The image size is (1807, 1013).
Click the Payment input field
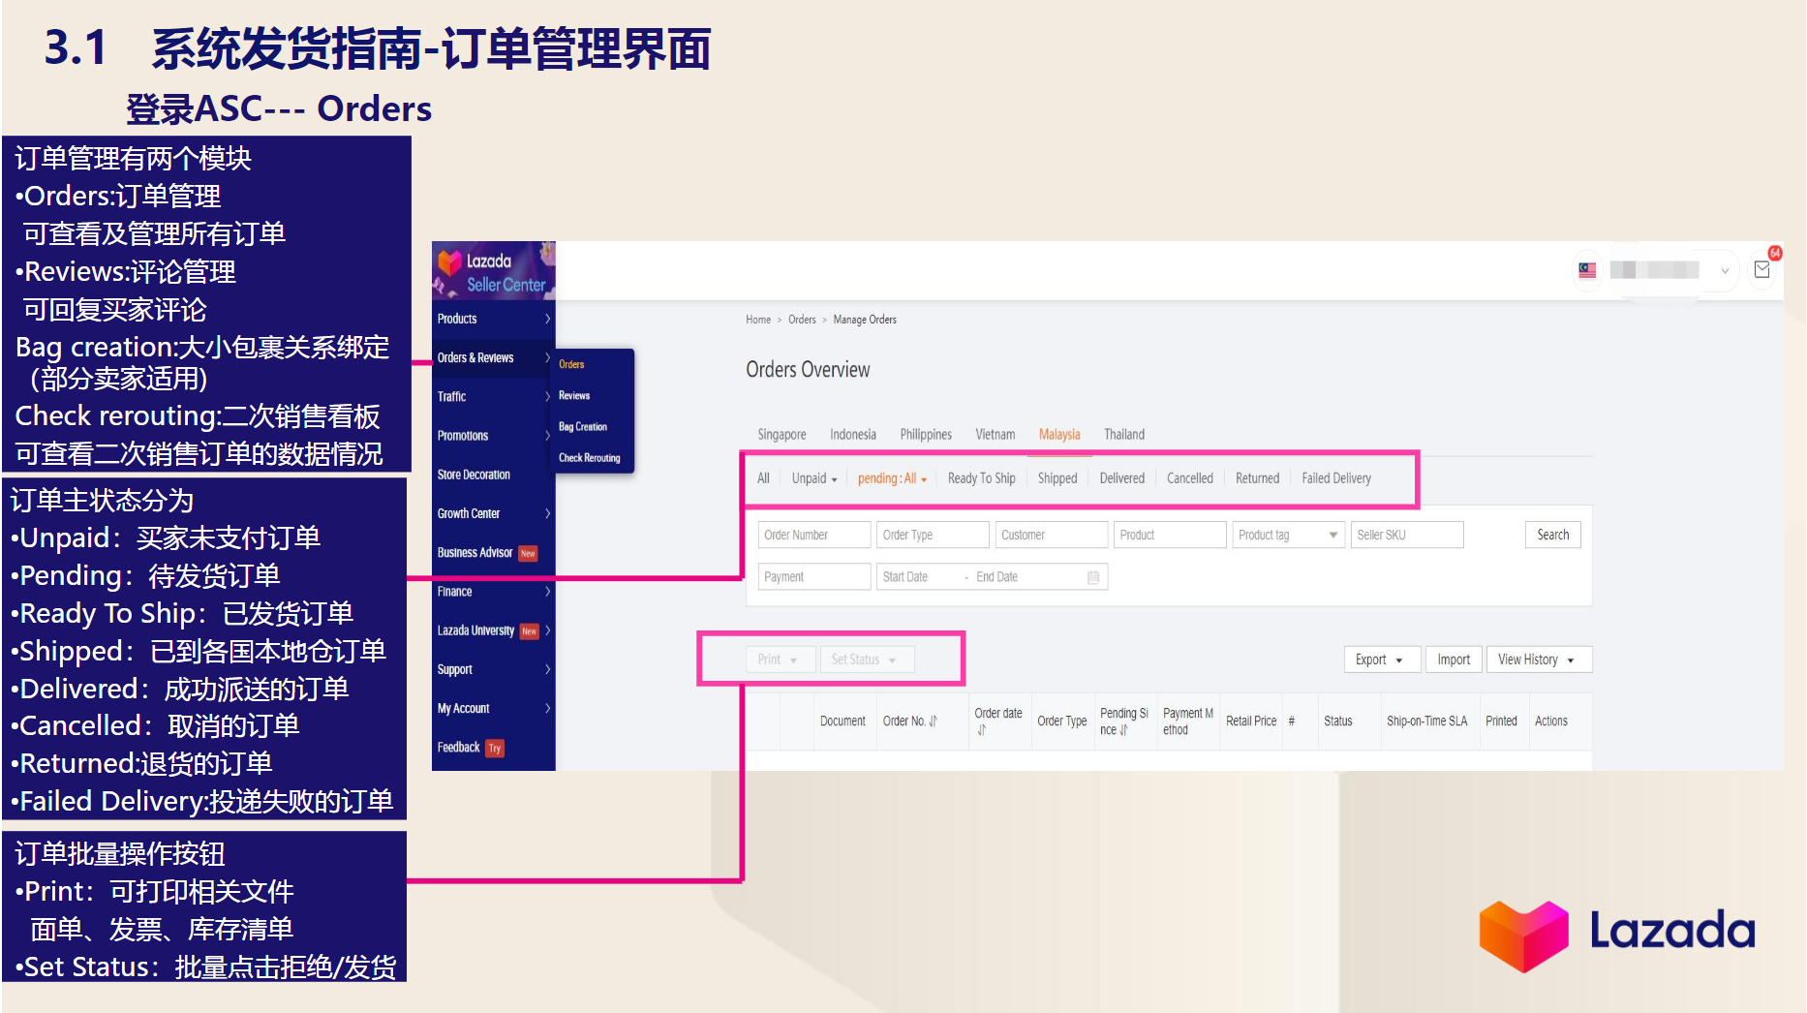(x=814, y=577)
